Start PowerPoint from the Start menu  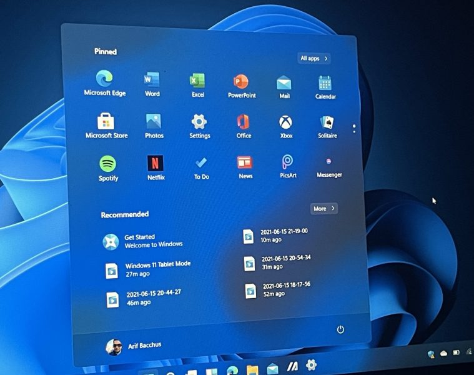[x=242, y=86]
